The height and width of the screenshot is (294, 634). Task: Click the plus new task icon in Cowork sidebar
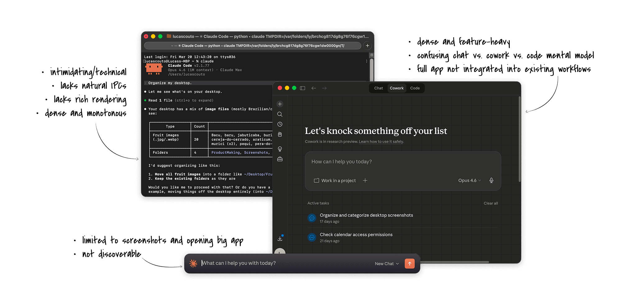point(280,104)
